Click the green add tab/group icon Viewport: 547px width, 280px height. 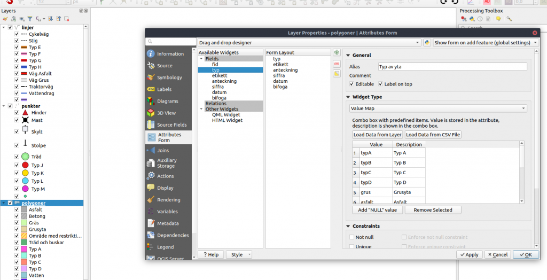pyautogui.click(x=337, y=52)
